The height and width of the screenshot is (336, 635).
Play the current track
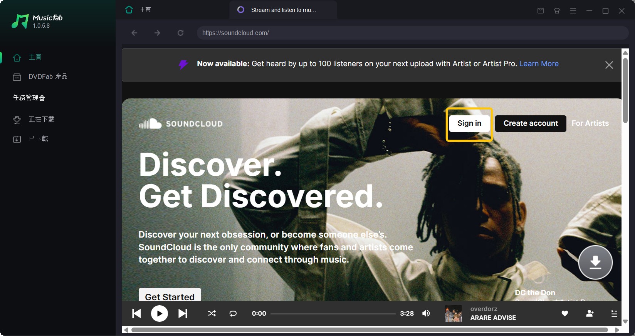160,314
